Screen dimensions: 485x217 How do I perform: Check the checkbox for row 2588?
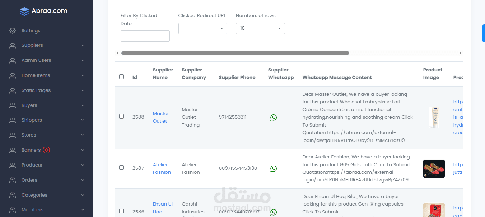tap(121, 117)
